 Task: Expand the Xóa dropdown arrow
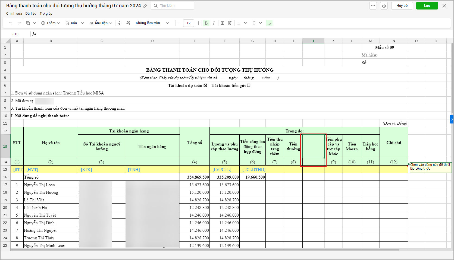coord(83,23)
